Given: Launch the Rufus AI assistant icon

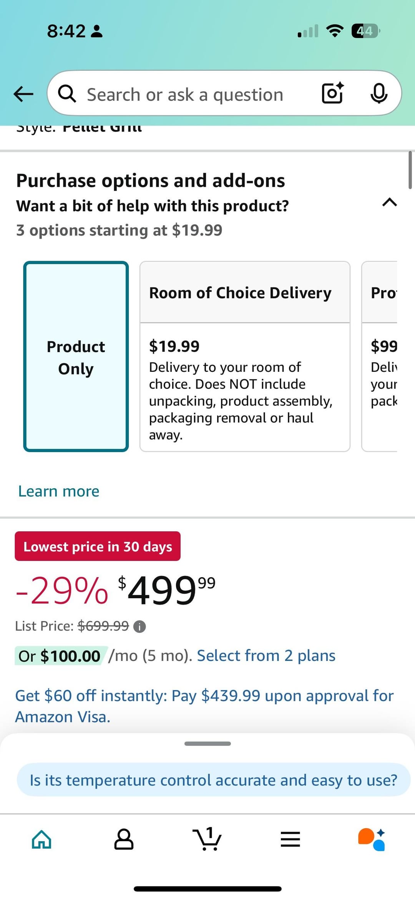Looking at the screenshot, I should tap(372, 839).
